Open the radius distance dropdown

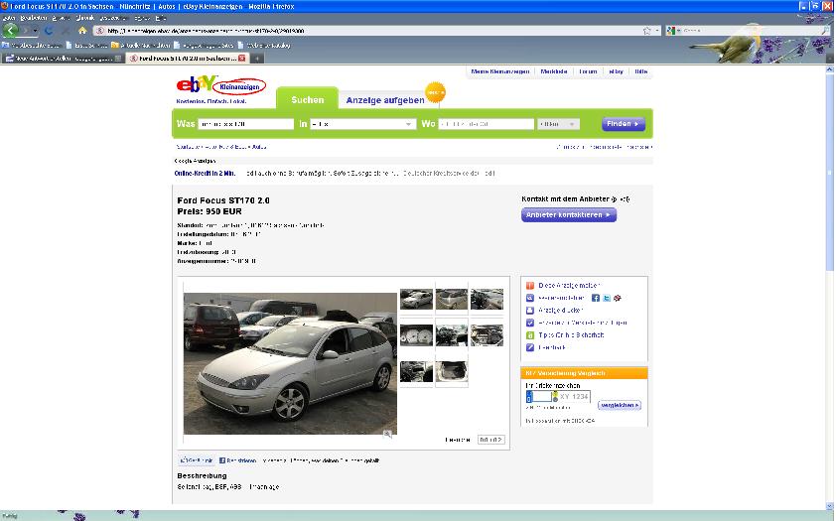pyautogui.click(x=558, y=124)
